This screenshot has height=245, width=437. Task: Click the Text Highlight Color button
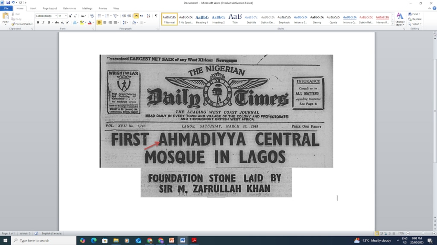click(82, 23)
